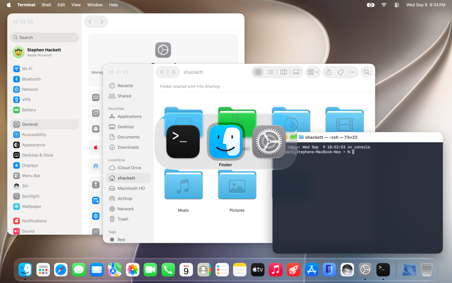Open Battery in System Settings
This screenshot has height=283, width=452.
pyautogui.click(x=44, y=110)
